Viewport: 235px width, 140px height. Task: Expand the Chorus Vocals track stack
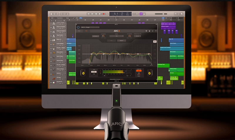(51, 27)
